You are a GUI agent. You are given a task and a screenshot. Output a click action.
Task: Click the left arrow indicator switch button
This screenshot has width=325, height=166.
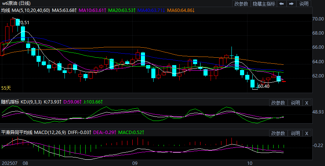tap(281, 4)
